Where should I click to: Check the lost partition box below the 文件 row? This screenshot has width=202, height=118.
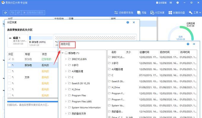click(9, 83)
